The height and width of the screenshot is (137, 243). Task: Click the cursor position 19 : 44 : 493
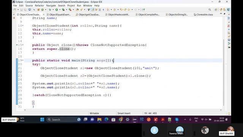tap(150, 113)
